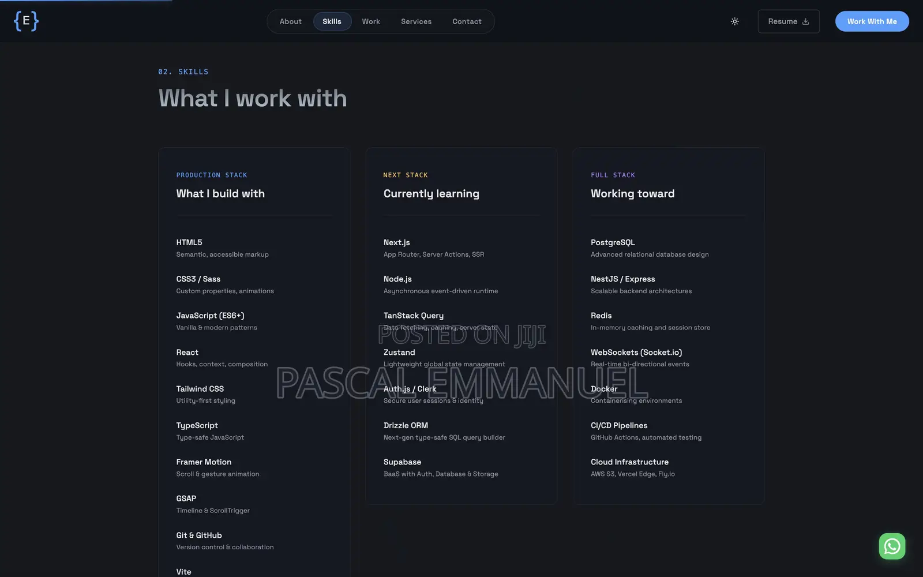Viewport: 923px width, 577px height.
Task: Click the 'FULL STACK' label
Action: pyautogui.click(x=613, y=175)
